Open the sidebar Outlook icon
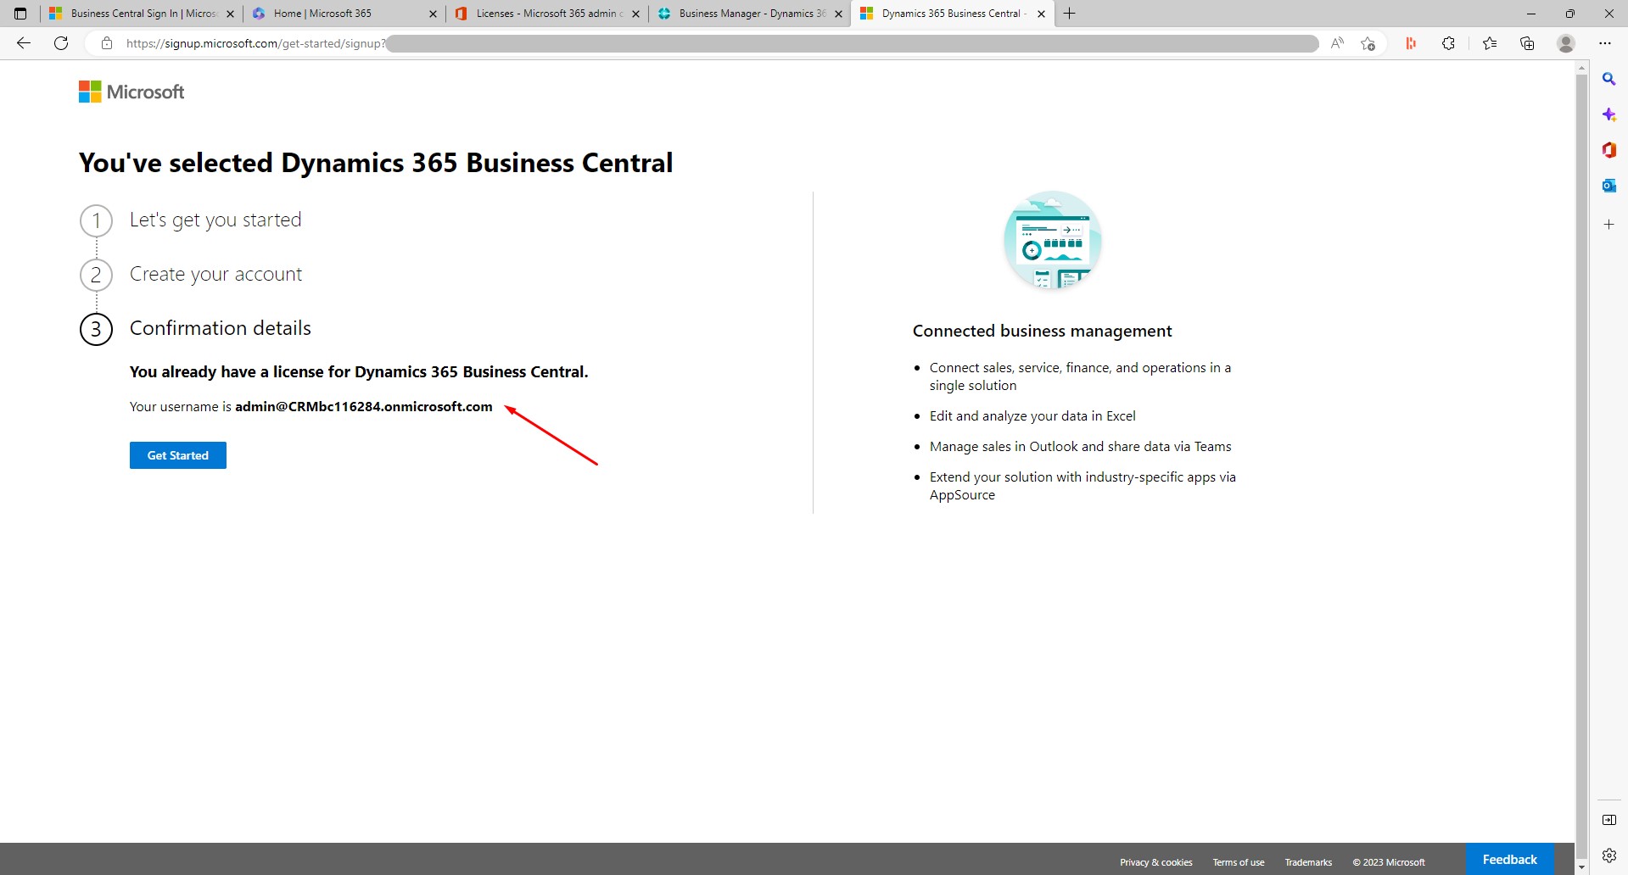This screenshot has height=875, width=1628. [x=1608, y=186]
